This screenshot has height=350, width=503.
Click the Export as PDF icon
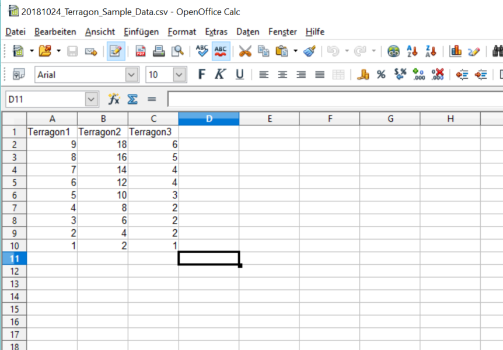click(x=141, y=51)
